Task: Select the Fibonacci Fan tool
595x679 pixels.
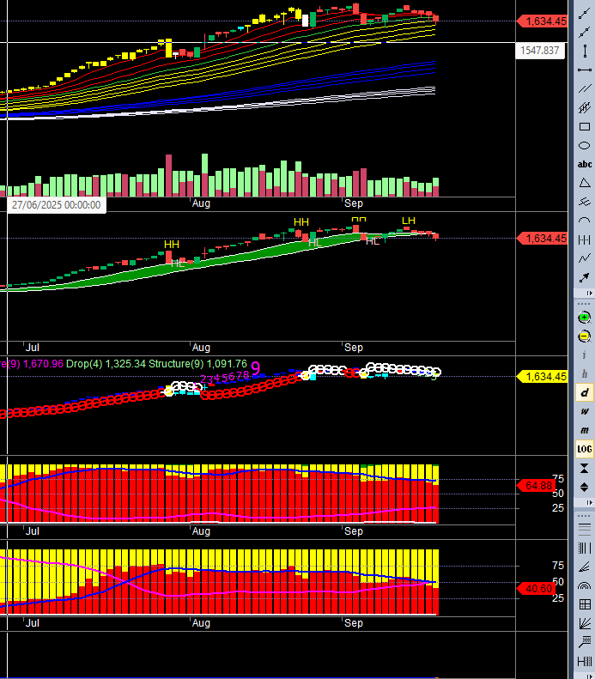Action: click(x=584, y=567)
